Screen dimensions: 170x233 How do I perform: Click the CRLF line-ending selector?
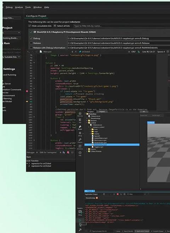click(x=134, y=52)
